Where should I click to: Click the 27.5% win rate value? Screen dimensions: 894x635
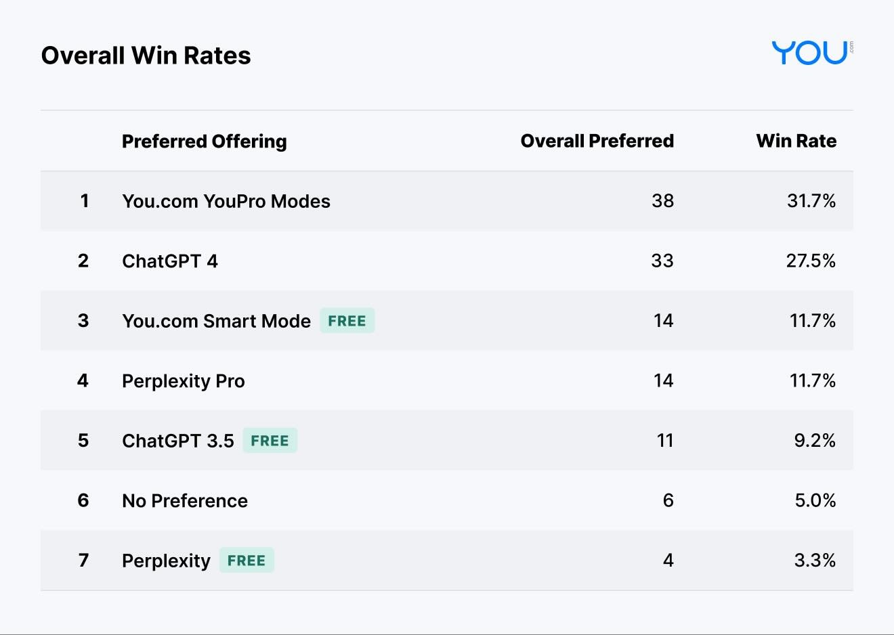click(810, 261)
